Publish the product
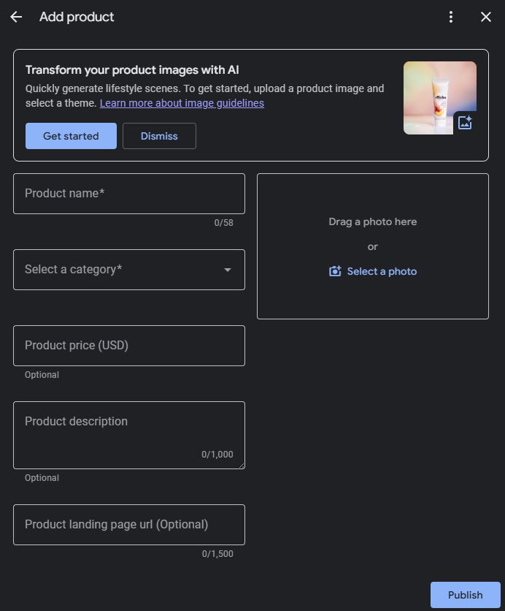The height and width of the screenshot is (611, 505). [x=465, y=595]
